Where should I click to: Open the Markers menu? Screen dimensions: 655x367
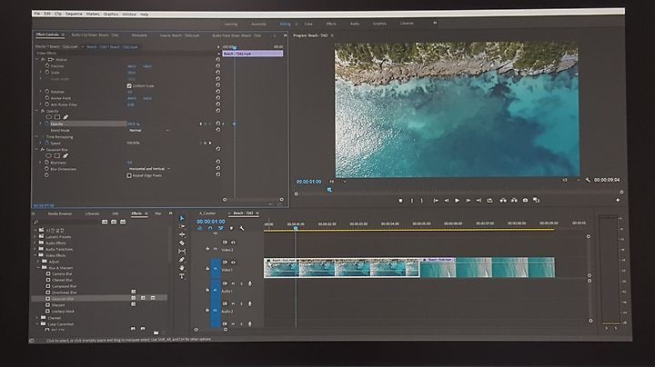pos(93,14)
